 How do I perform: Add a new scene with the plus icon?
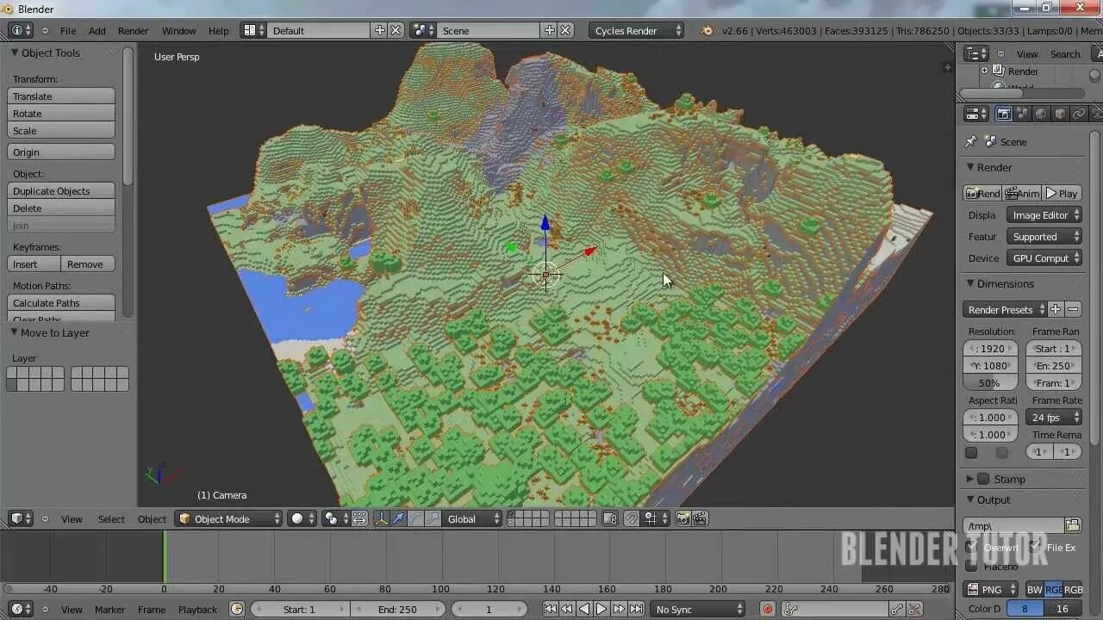point(549,30)
